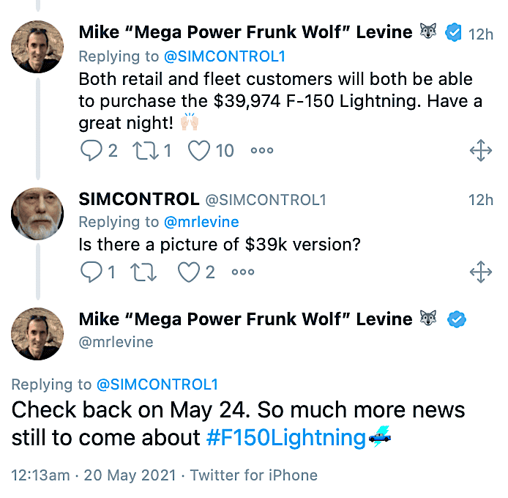Viewport: 508px width, 498px height.
Task: Click the verified badge on bottom tweet
Action: 457,319
